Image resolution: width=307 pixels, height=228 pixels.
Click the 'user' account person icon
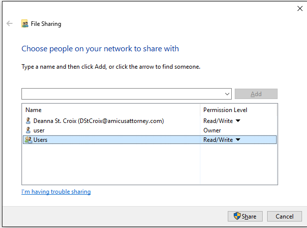tap(28, 130)
